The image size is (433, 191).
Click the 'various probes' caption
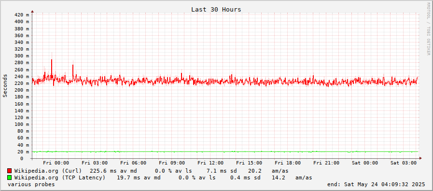[x=31, y=184]
